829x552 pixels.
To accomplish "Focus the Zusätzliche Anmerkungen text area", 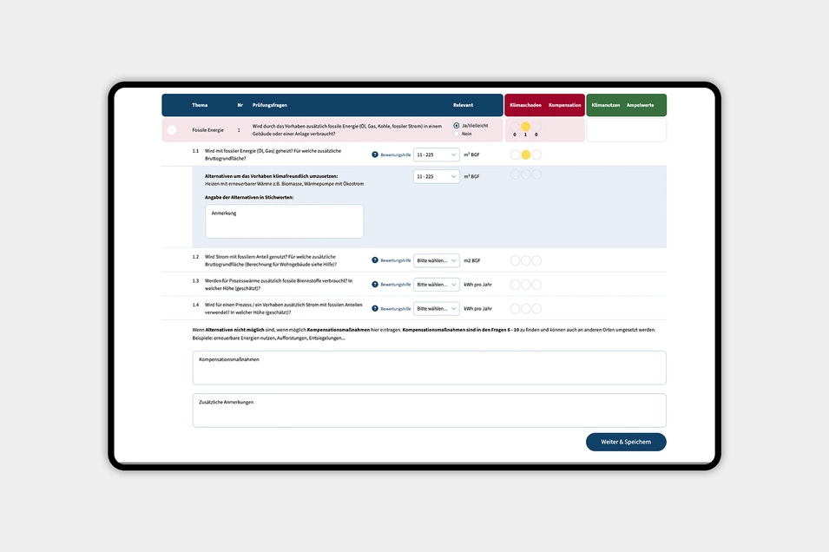I will click(x=430, y=411).
